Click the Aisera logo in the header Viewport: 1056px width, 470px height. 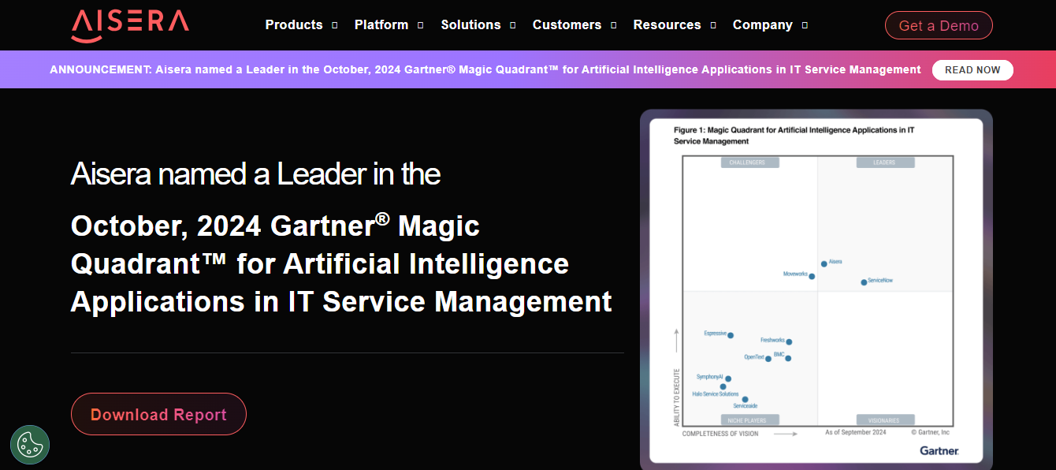pyautogui.click(x=130, y=25)
